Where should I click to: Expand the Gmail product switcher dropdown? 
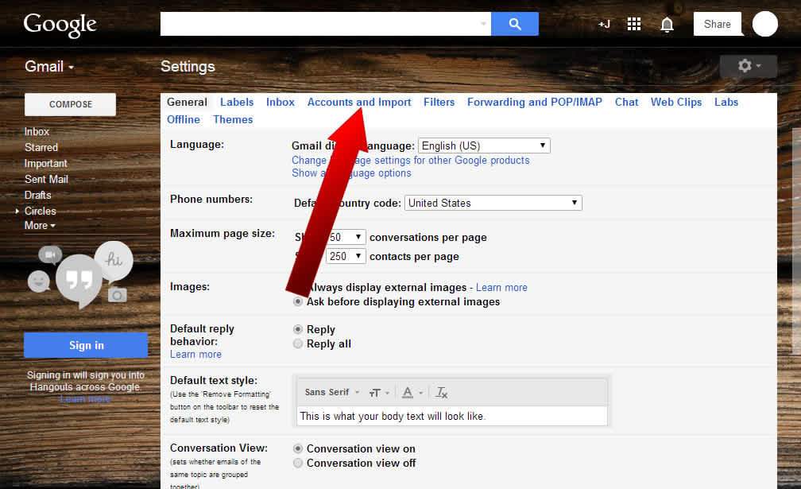(x=49, y=67)
